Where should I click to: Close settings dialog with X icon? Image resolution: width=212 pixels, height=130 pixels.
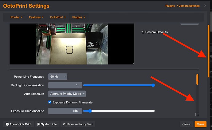coord(205,6)
